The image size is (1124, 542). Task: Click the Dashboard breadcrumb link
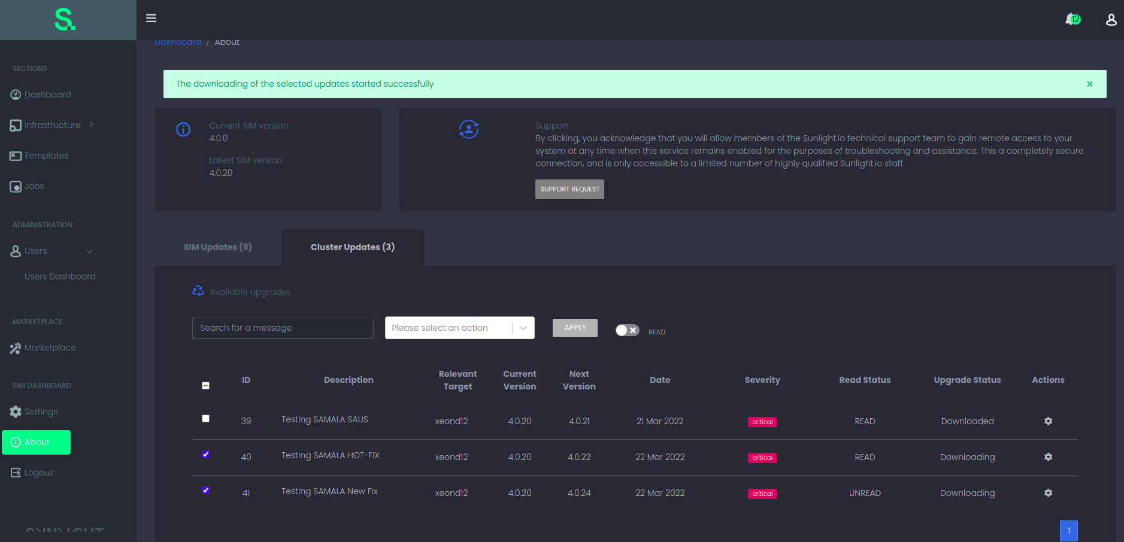(178, 42)
